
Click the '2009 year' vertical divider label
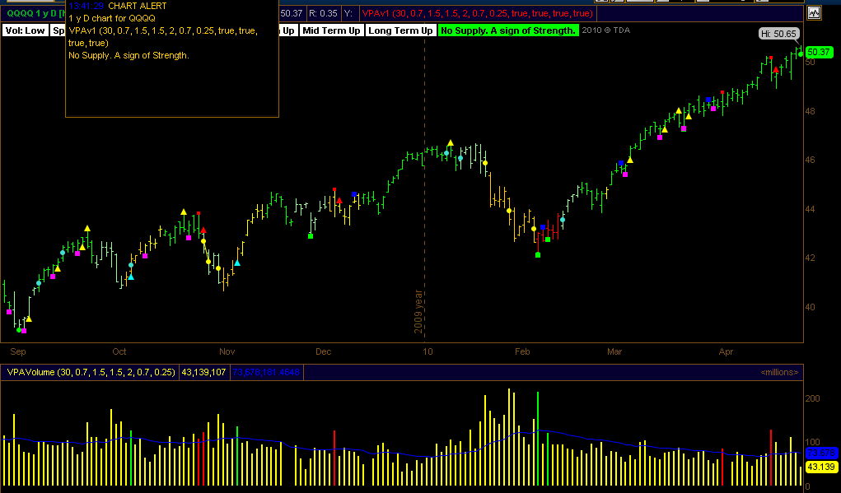[419, 312]
